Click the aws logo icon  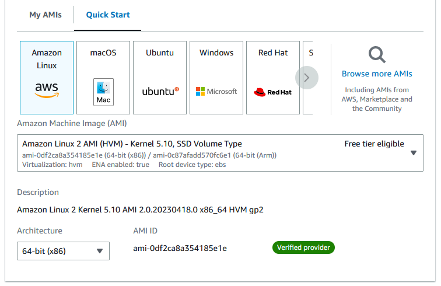coord(47,90)
